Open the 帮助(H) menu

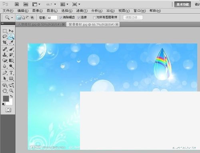[155, 11]
